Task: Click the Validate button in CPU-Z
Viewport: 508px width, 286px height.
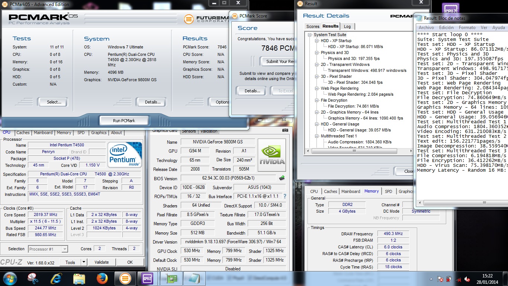Action: [x=102, y=262]
